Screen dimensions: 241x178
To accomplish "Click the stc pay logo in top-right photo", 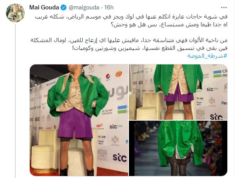I will click(x=212, y=89).
